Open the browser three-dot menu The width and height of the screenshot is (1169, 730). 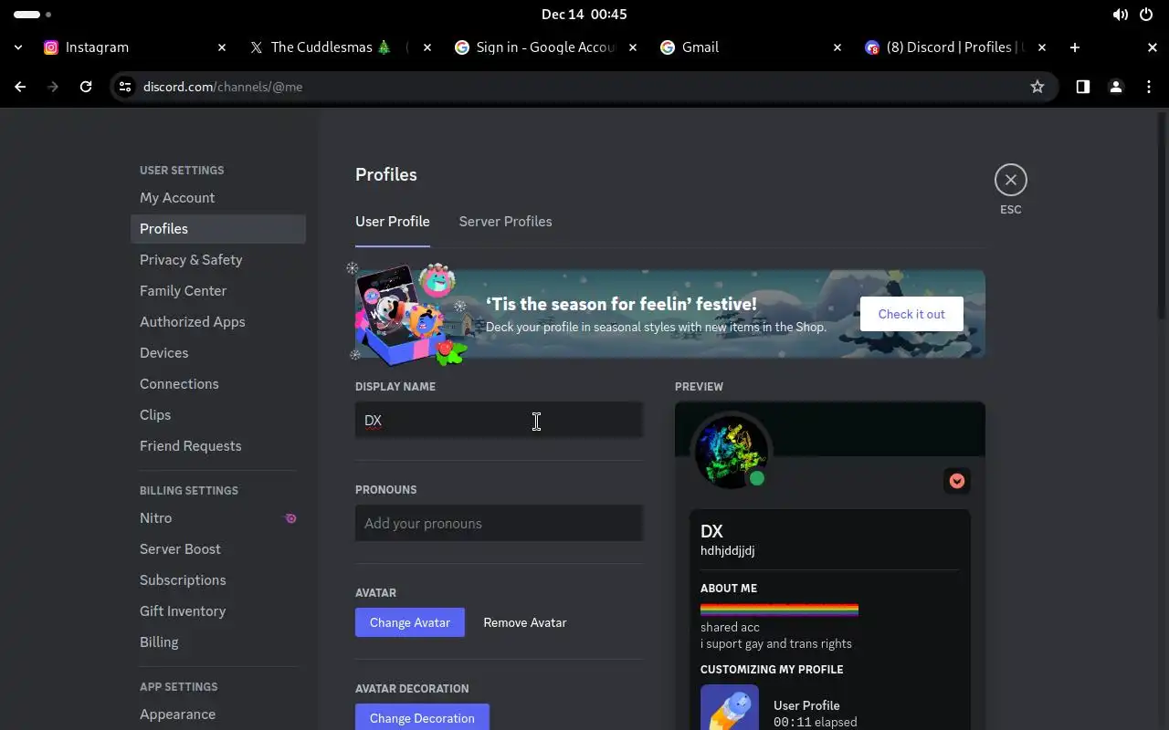tap(1148, 87)
